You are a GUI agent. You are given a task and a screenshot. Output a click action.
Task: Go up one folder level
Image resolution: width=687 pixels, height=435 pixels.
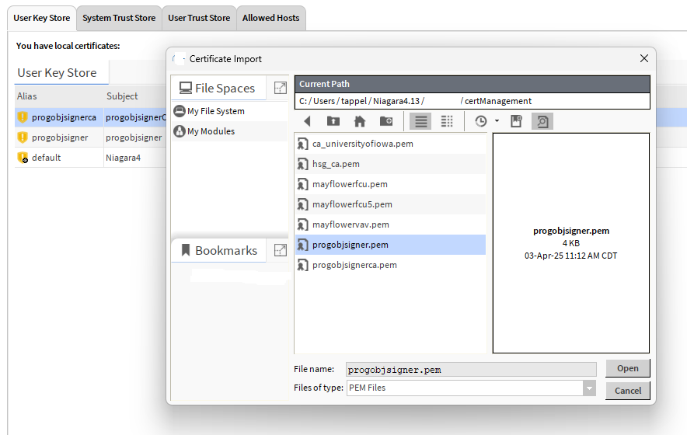333,121
